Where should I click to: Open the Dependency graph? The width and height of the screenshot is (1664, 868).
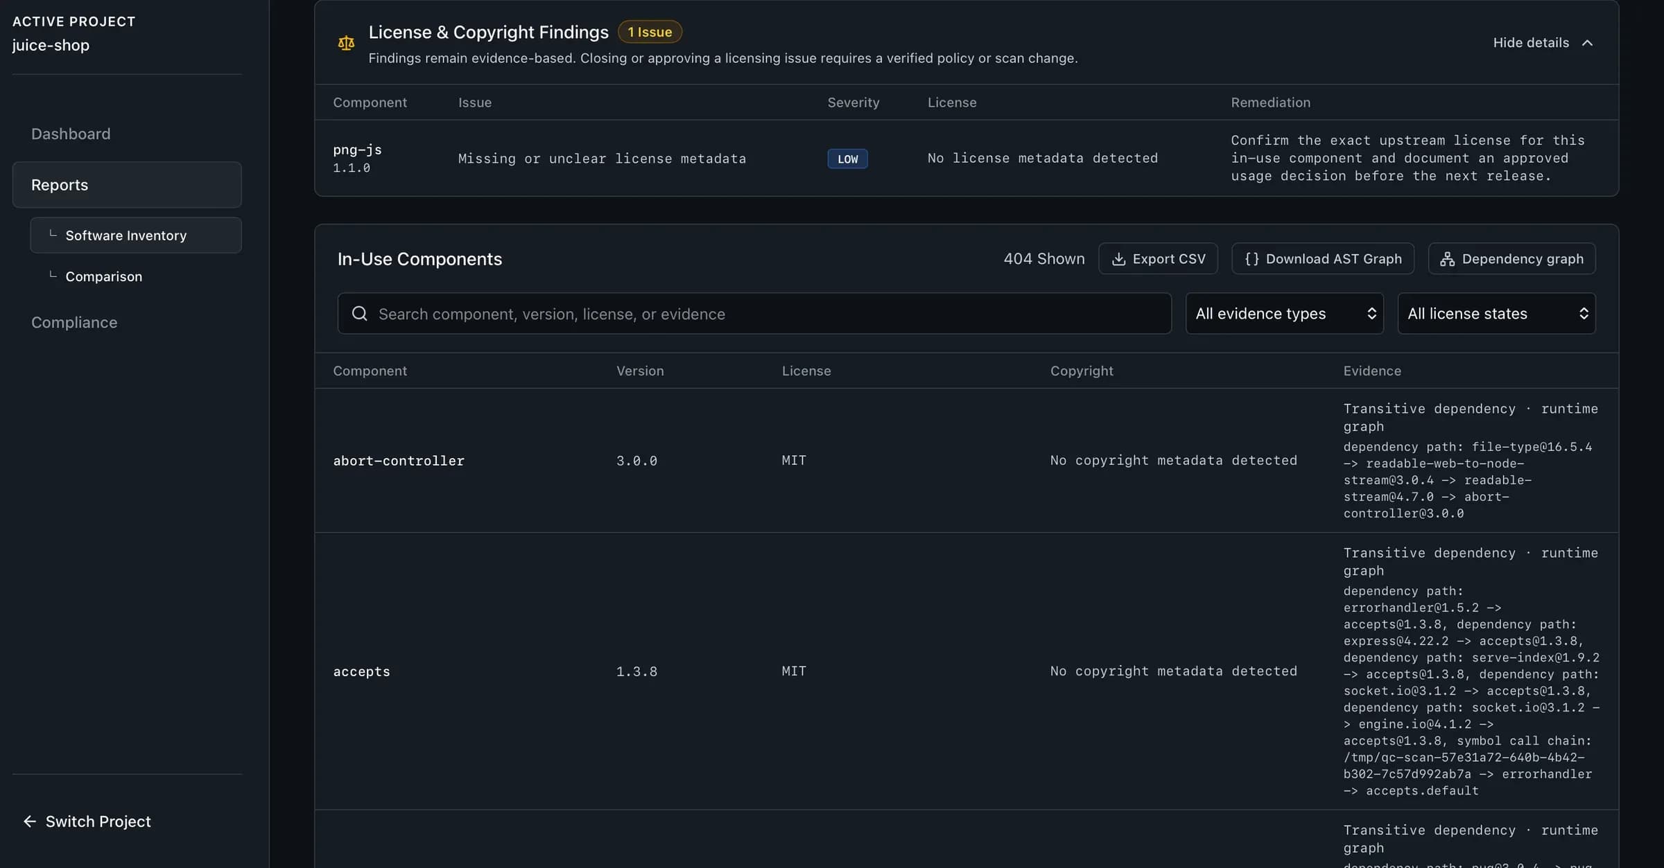[x=1511, y=258]
